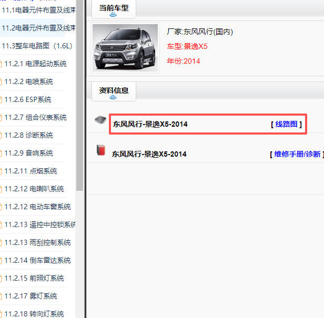Click document icon beside 11.2.9 音响系统
This screenshot has width=324, height=318.
point(1,153)
